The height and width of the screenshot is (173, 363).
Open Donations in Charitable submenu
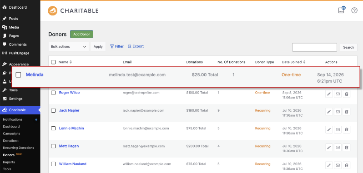10,141
